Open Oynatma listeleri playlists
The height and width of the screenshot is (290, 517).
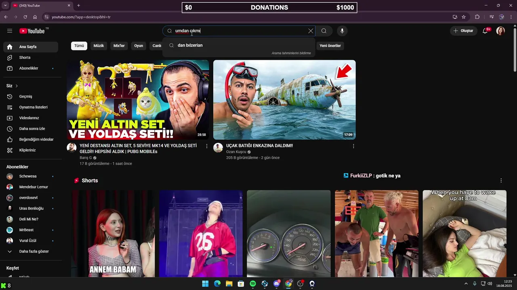click(31, 107)
